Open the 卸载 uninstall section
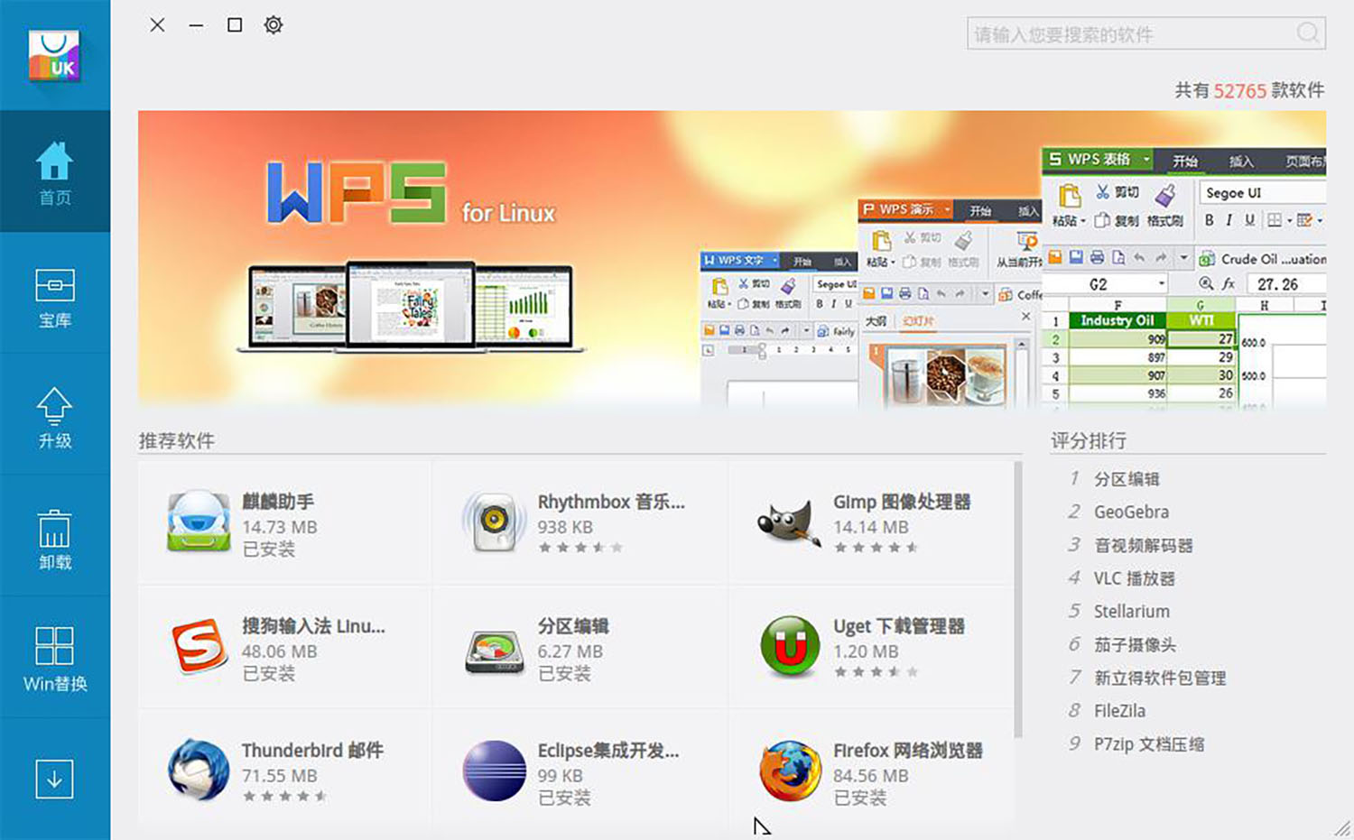This screenshot has height=840, width=1354. click(x=55, y=536)
